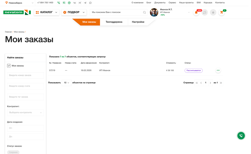This screenshot has height=154, width=251.
Task: Click the VK social icon
Action: click(74, 3)
